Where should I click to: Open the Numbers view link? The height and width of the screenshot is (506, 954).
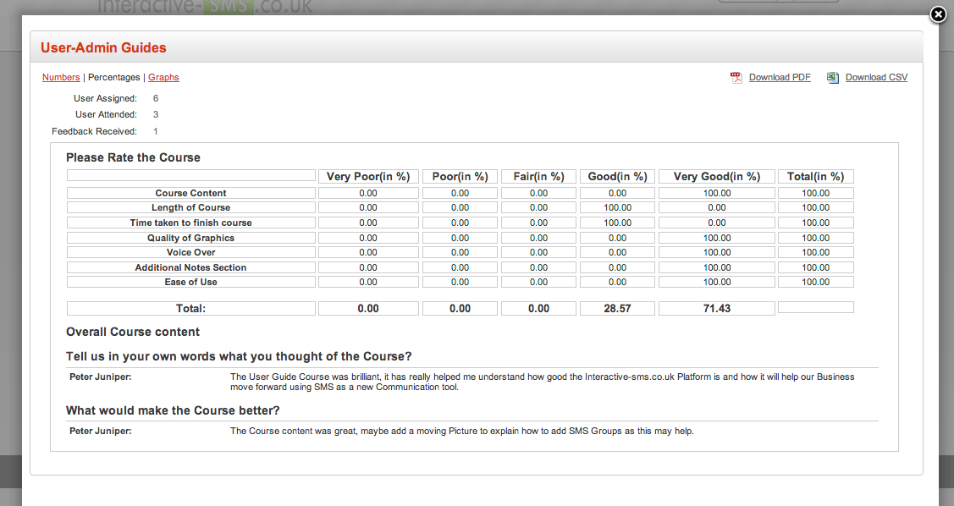61,77
